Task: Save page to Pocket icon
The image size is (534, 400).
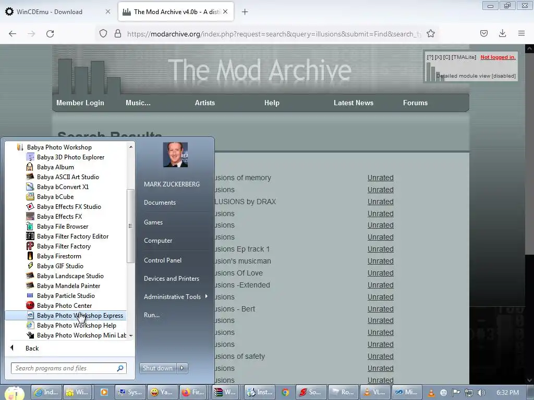Action: click(483, 33)
